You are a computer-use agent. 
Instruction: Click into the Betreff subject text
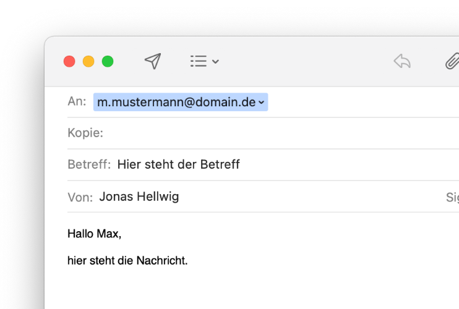178,164
